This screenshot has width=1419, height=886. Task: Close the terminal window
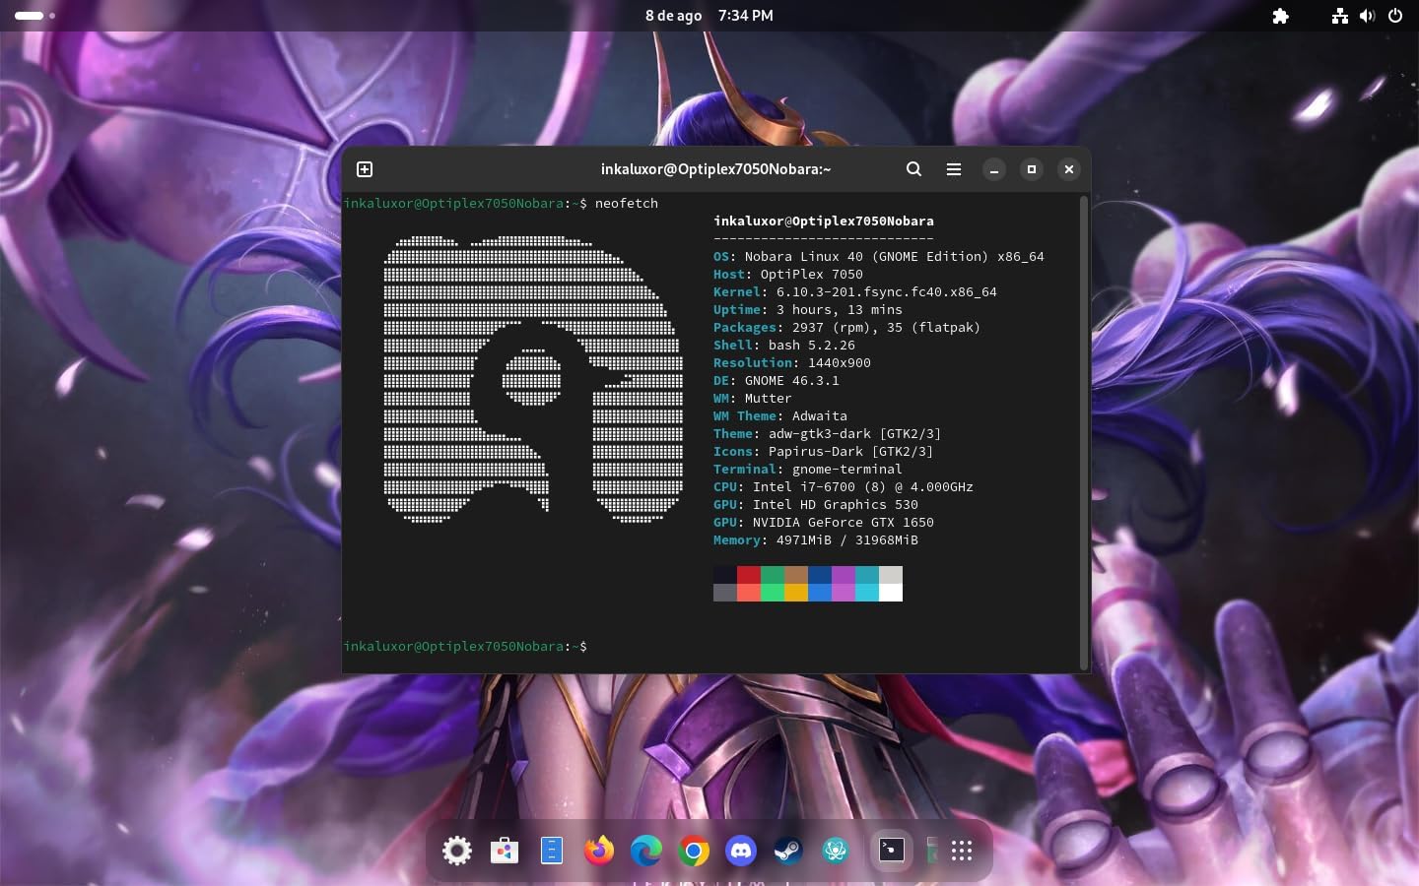(x=1069, y=169)
